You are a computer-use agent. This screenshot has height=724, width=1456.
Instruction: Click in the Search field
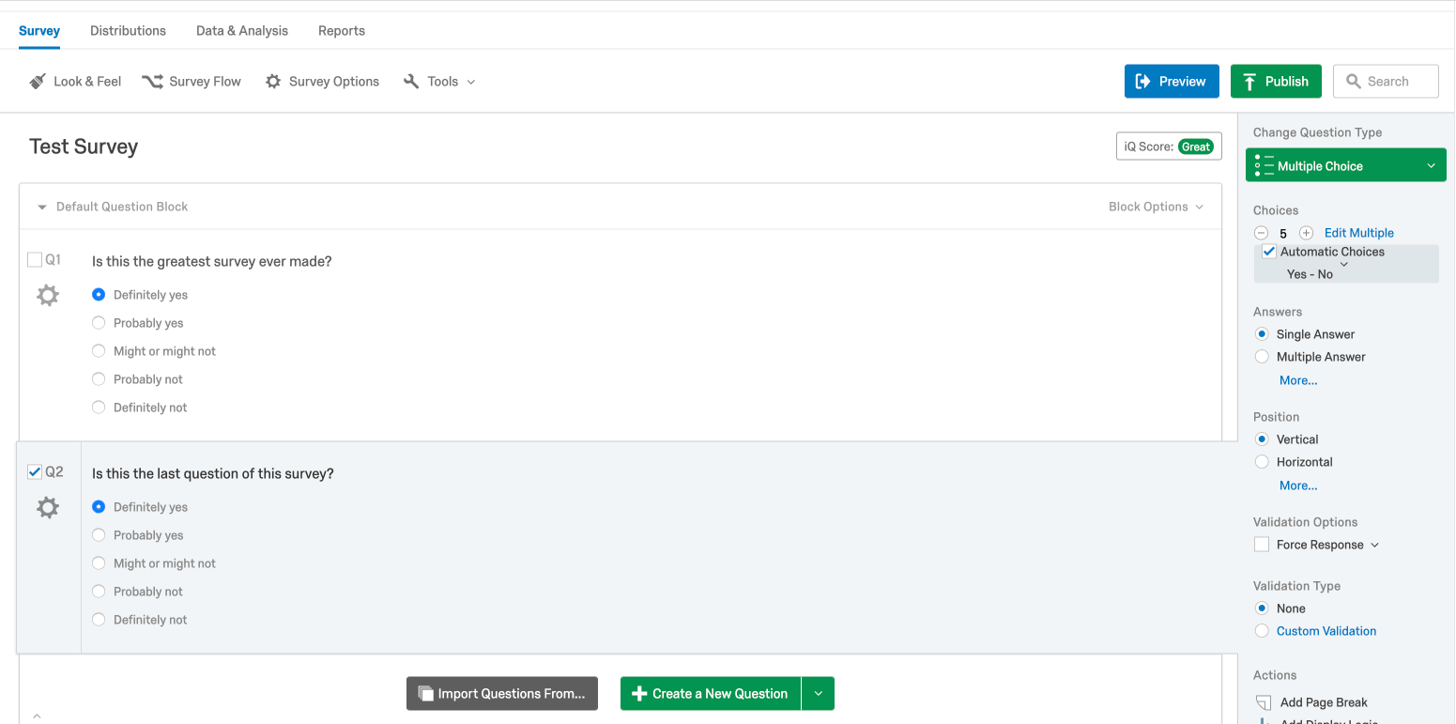[1386, 82]
